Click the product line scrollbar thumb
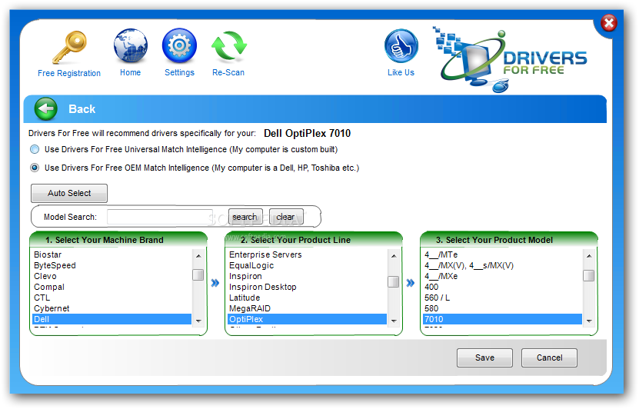639x409 pixels. coord(393,281)
